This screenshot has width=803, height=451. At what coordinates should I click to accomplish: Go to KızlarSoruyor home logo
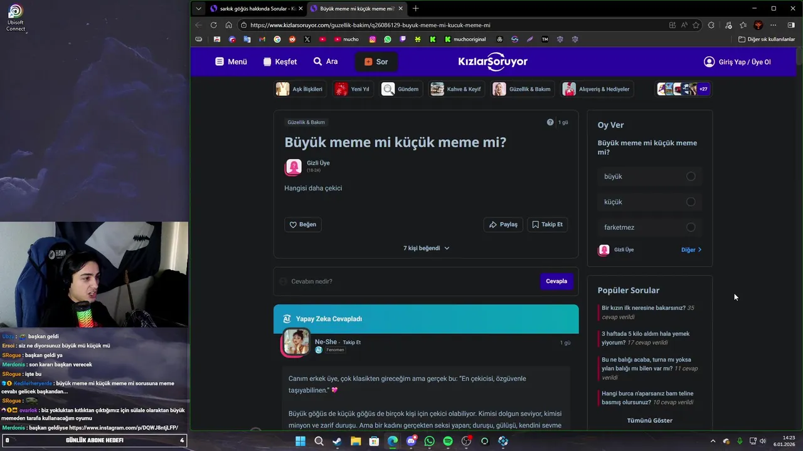493,61
